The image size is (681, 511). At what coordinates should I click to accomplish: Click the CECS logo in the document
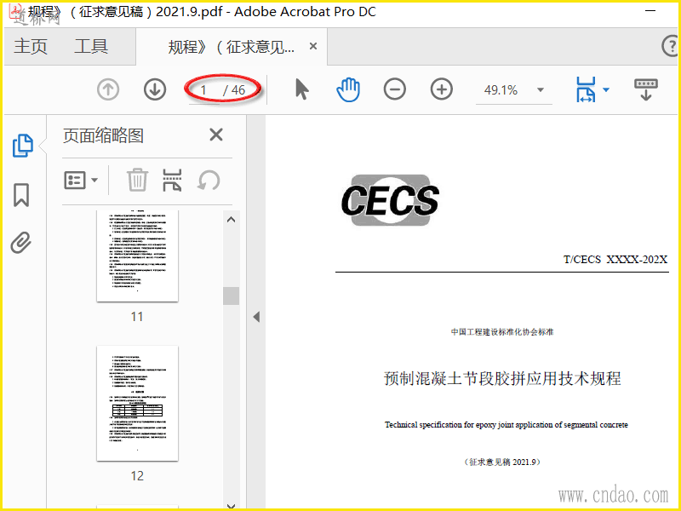tap(390, 200)
